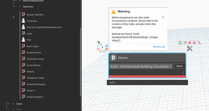Click the Sheets node title text
The image size is (209, 111).
coord(123,58)
